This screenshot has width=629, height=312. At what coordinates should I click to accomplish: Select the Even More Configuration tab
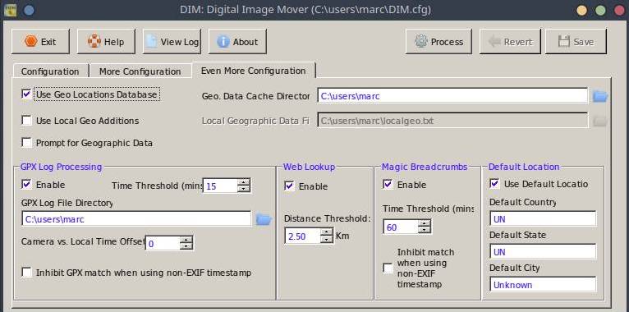(x=254, y=71)
